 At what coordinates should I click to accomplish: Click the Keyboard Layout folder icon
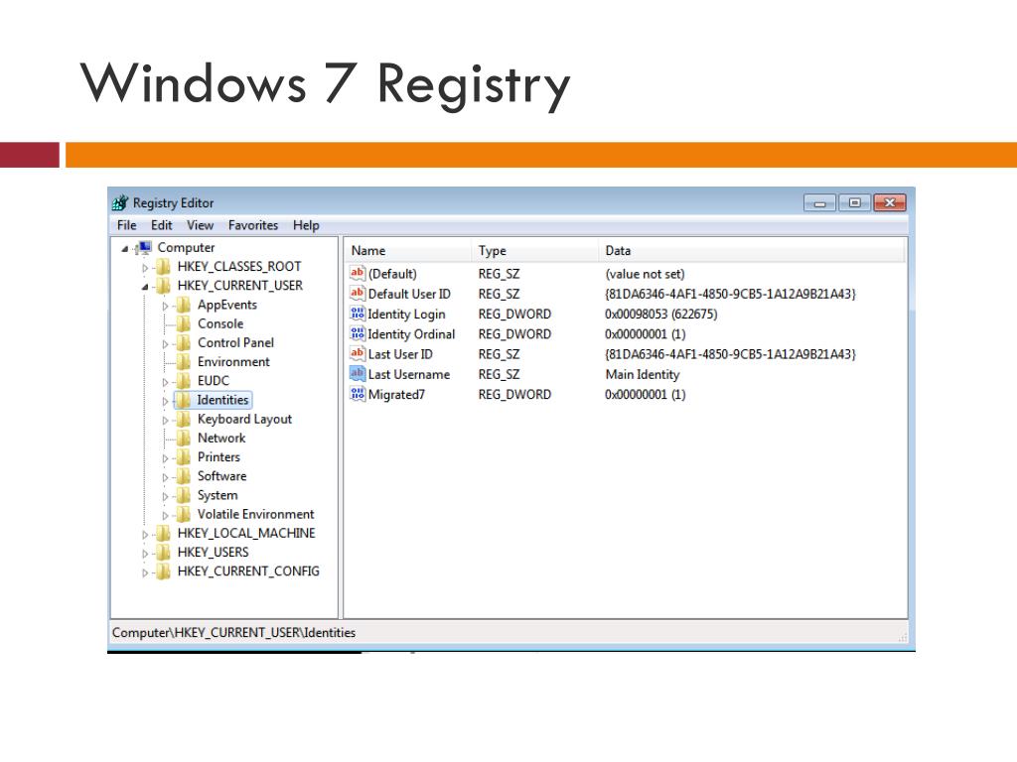point(184,419)
